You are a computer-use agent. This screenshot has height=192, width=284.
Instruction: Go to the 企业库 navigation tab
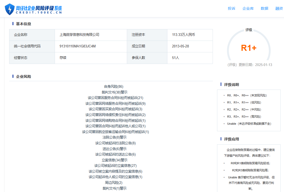pyautogui.click(x=248, y=8)
